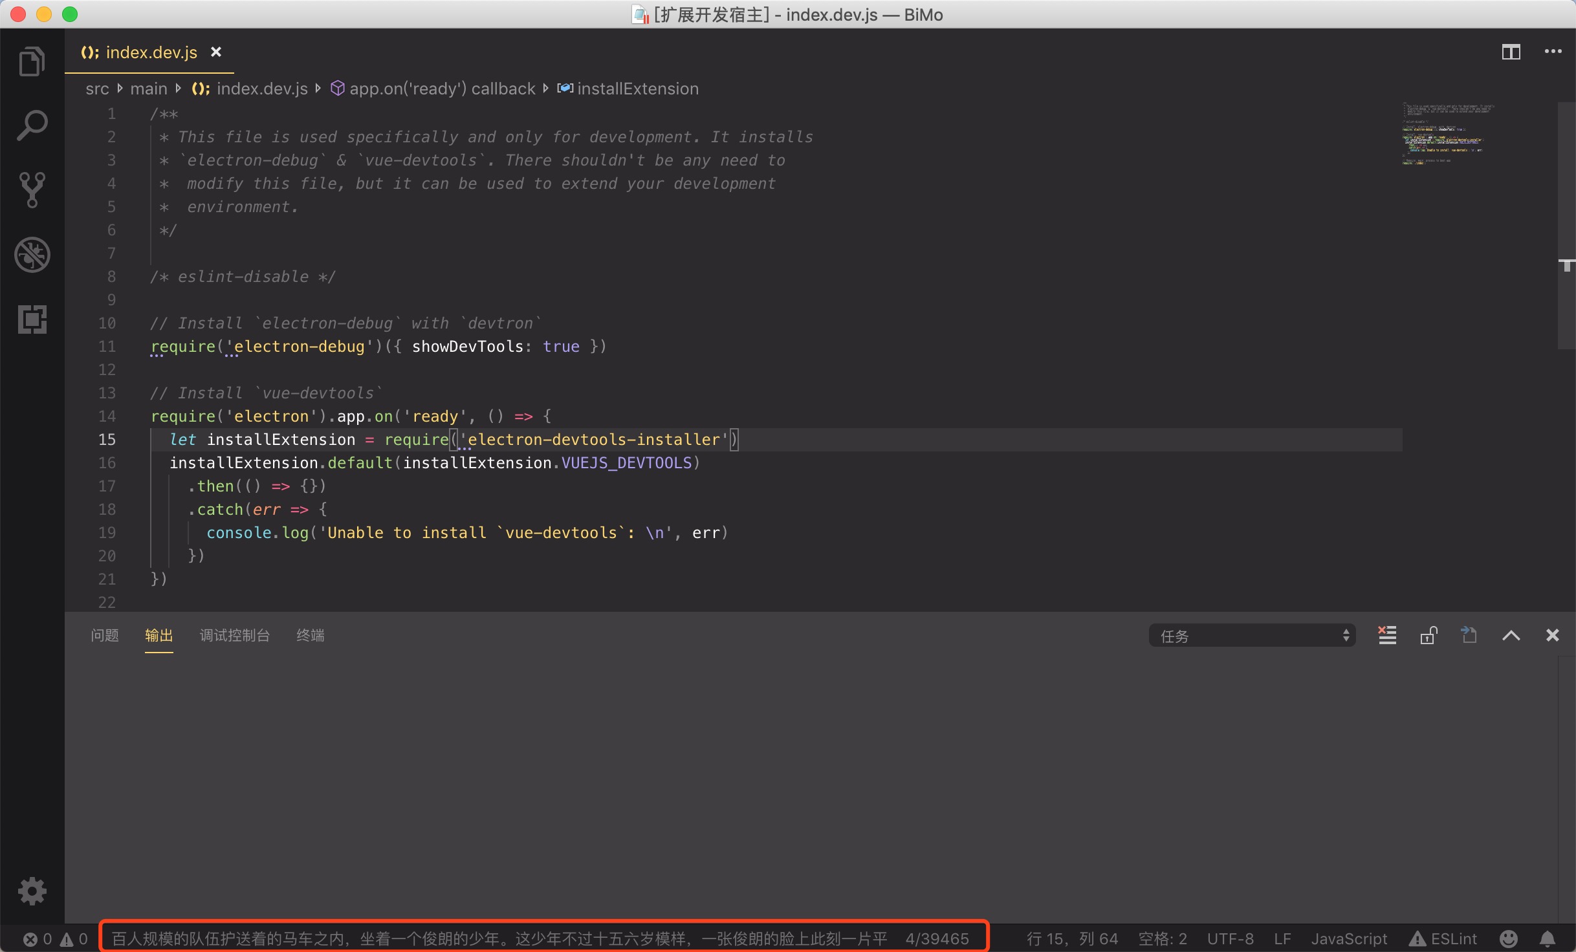Image resolution: width=1576 pixels, height=952 pixels.
Task: Open the editor more actions ellipsis menu
Action: point(1553,52)
